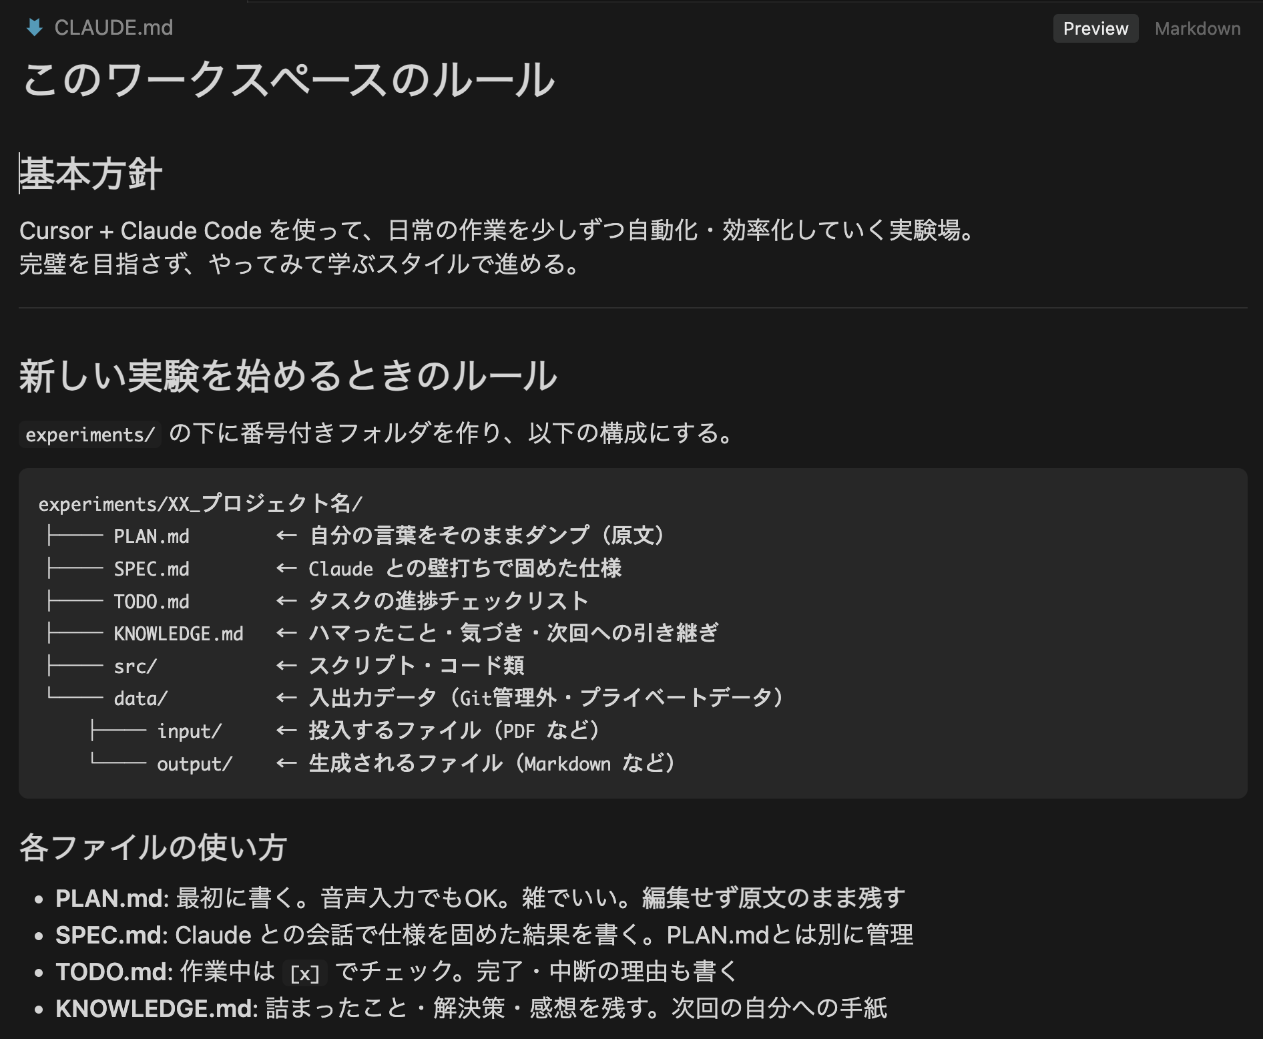Viewport: 1263px width, 1039px height.
Task: Click input/ in the folder tree
Action: point(190,731)
